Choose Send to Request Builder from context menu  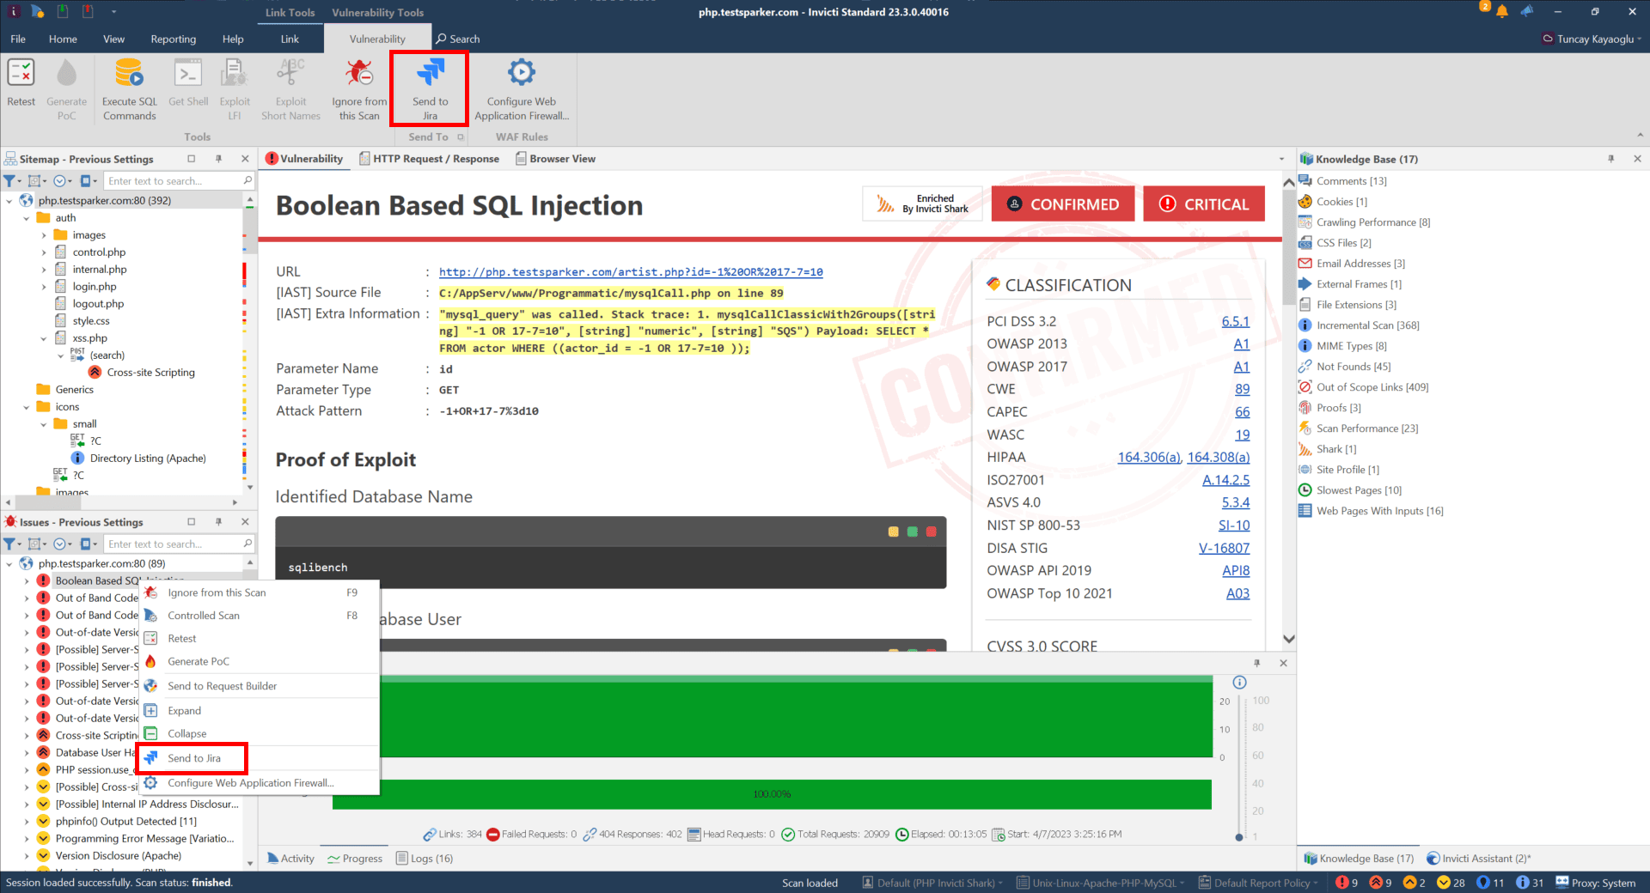point(223,685)
